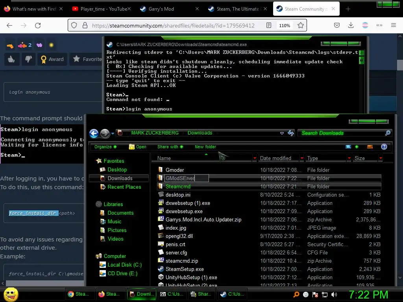Open a new Firefox tab

[x=348, y=9]
